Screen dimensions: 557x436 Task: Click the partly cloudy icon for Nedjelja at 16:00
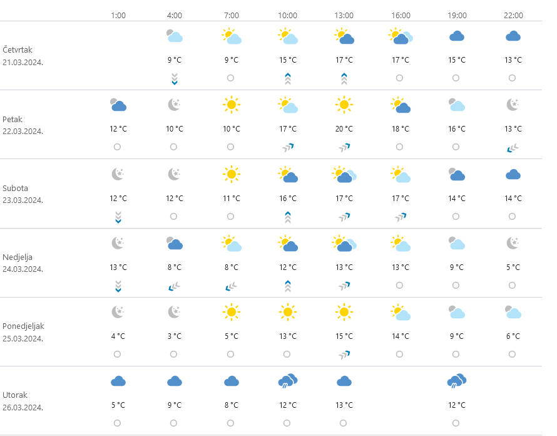[x=400, y=243]
